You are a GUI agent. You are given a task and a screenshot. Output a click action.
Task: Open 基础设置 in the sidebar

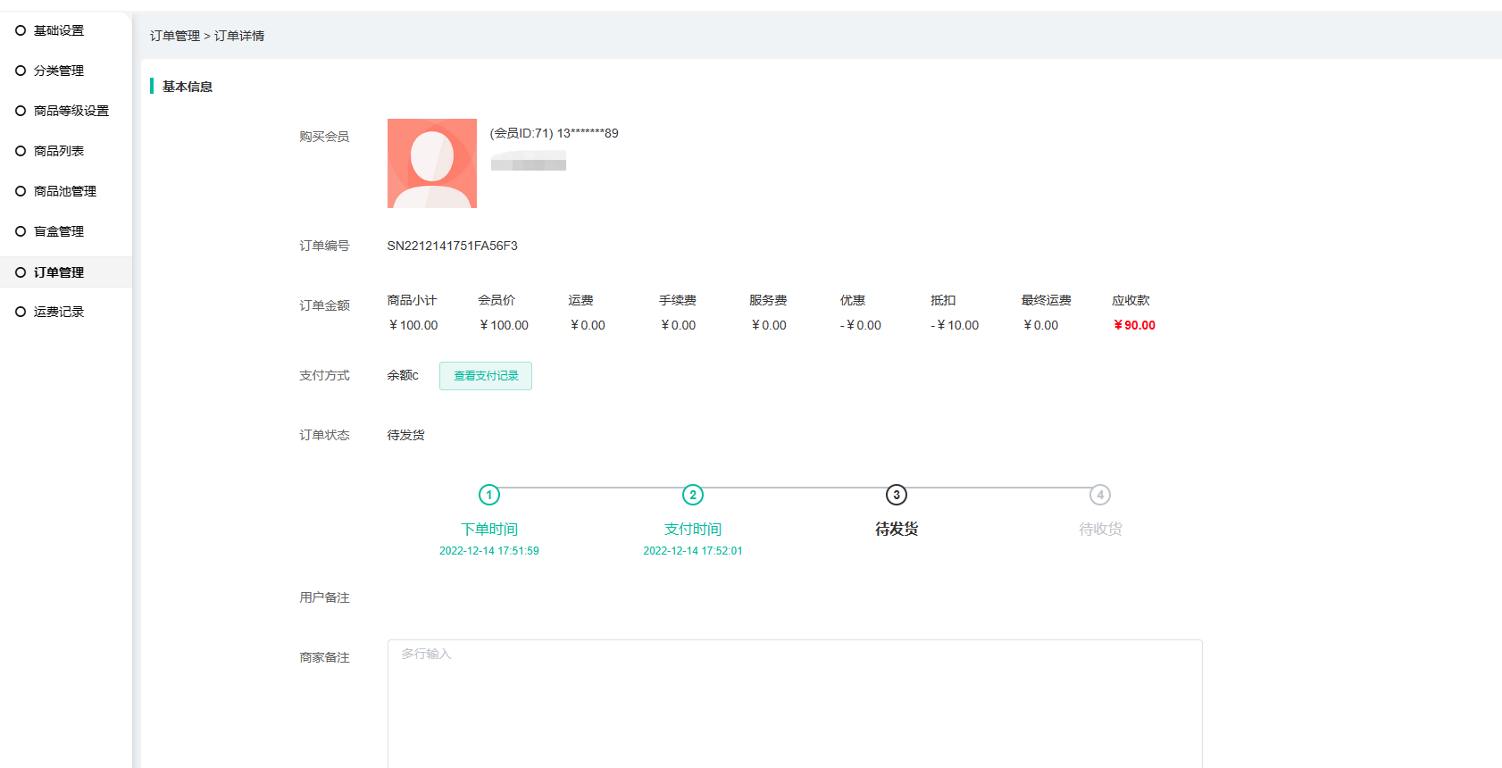coord(58,30)
